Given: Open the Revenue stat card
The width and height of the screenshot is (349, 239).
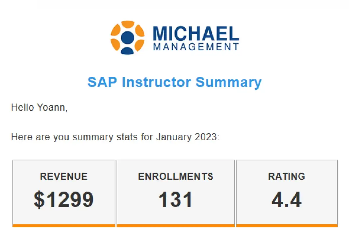Looking at the screenshot, I should coord(64,193).
